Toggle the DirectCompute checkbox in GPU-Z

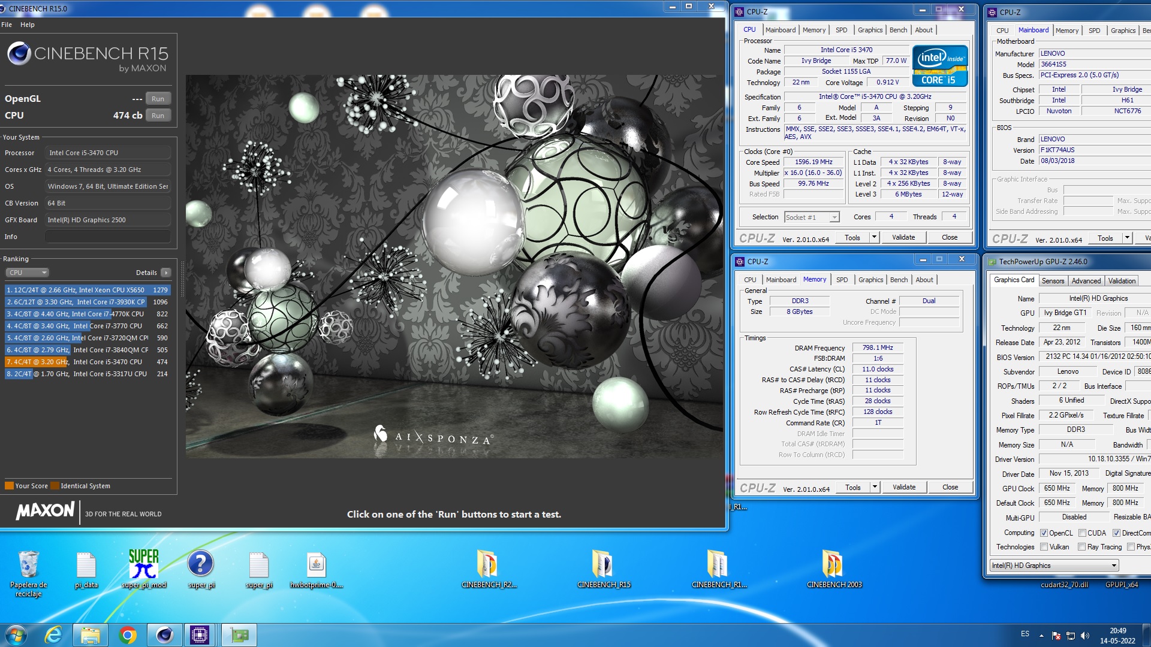pos(1116,533)
